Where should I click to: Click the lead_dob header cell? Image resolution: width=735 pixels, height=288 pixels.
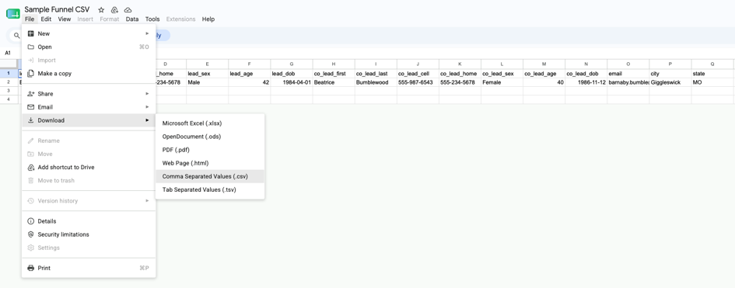coord(292,74)
